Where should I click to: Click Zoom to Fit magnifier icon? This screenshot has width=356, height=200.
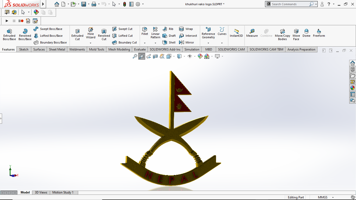pos(135,56)
